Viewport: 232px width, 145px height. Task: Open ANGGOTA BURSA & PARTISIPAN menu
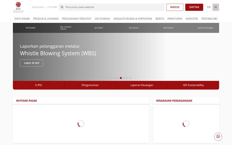pos(133,19)
